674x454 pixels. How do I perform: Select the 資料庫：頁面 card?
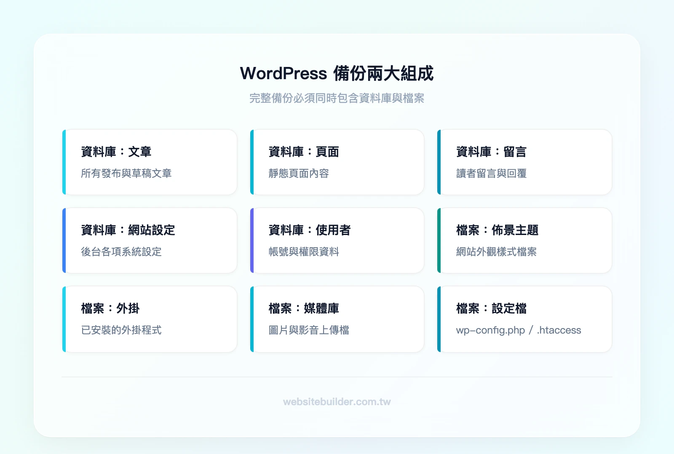337,162
